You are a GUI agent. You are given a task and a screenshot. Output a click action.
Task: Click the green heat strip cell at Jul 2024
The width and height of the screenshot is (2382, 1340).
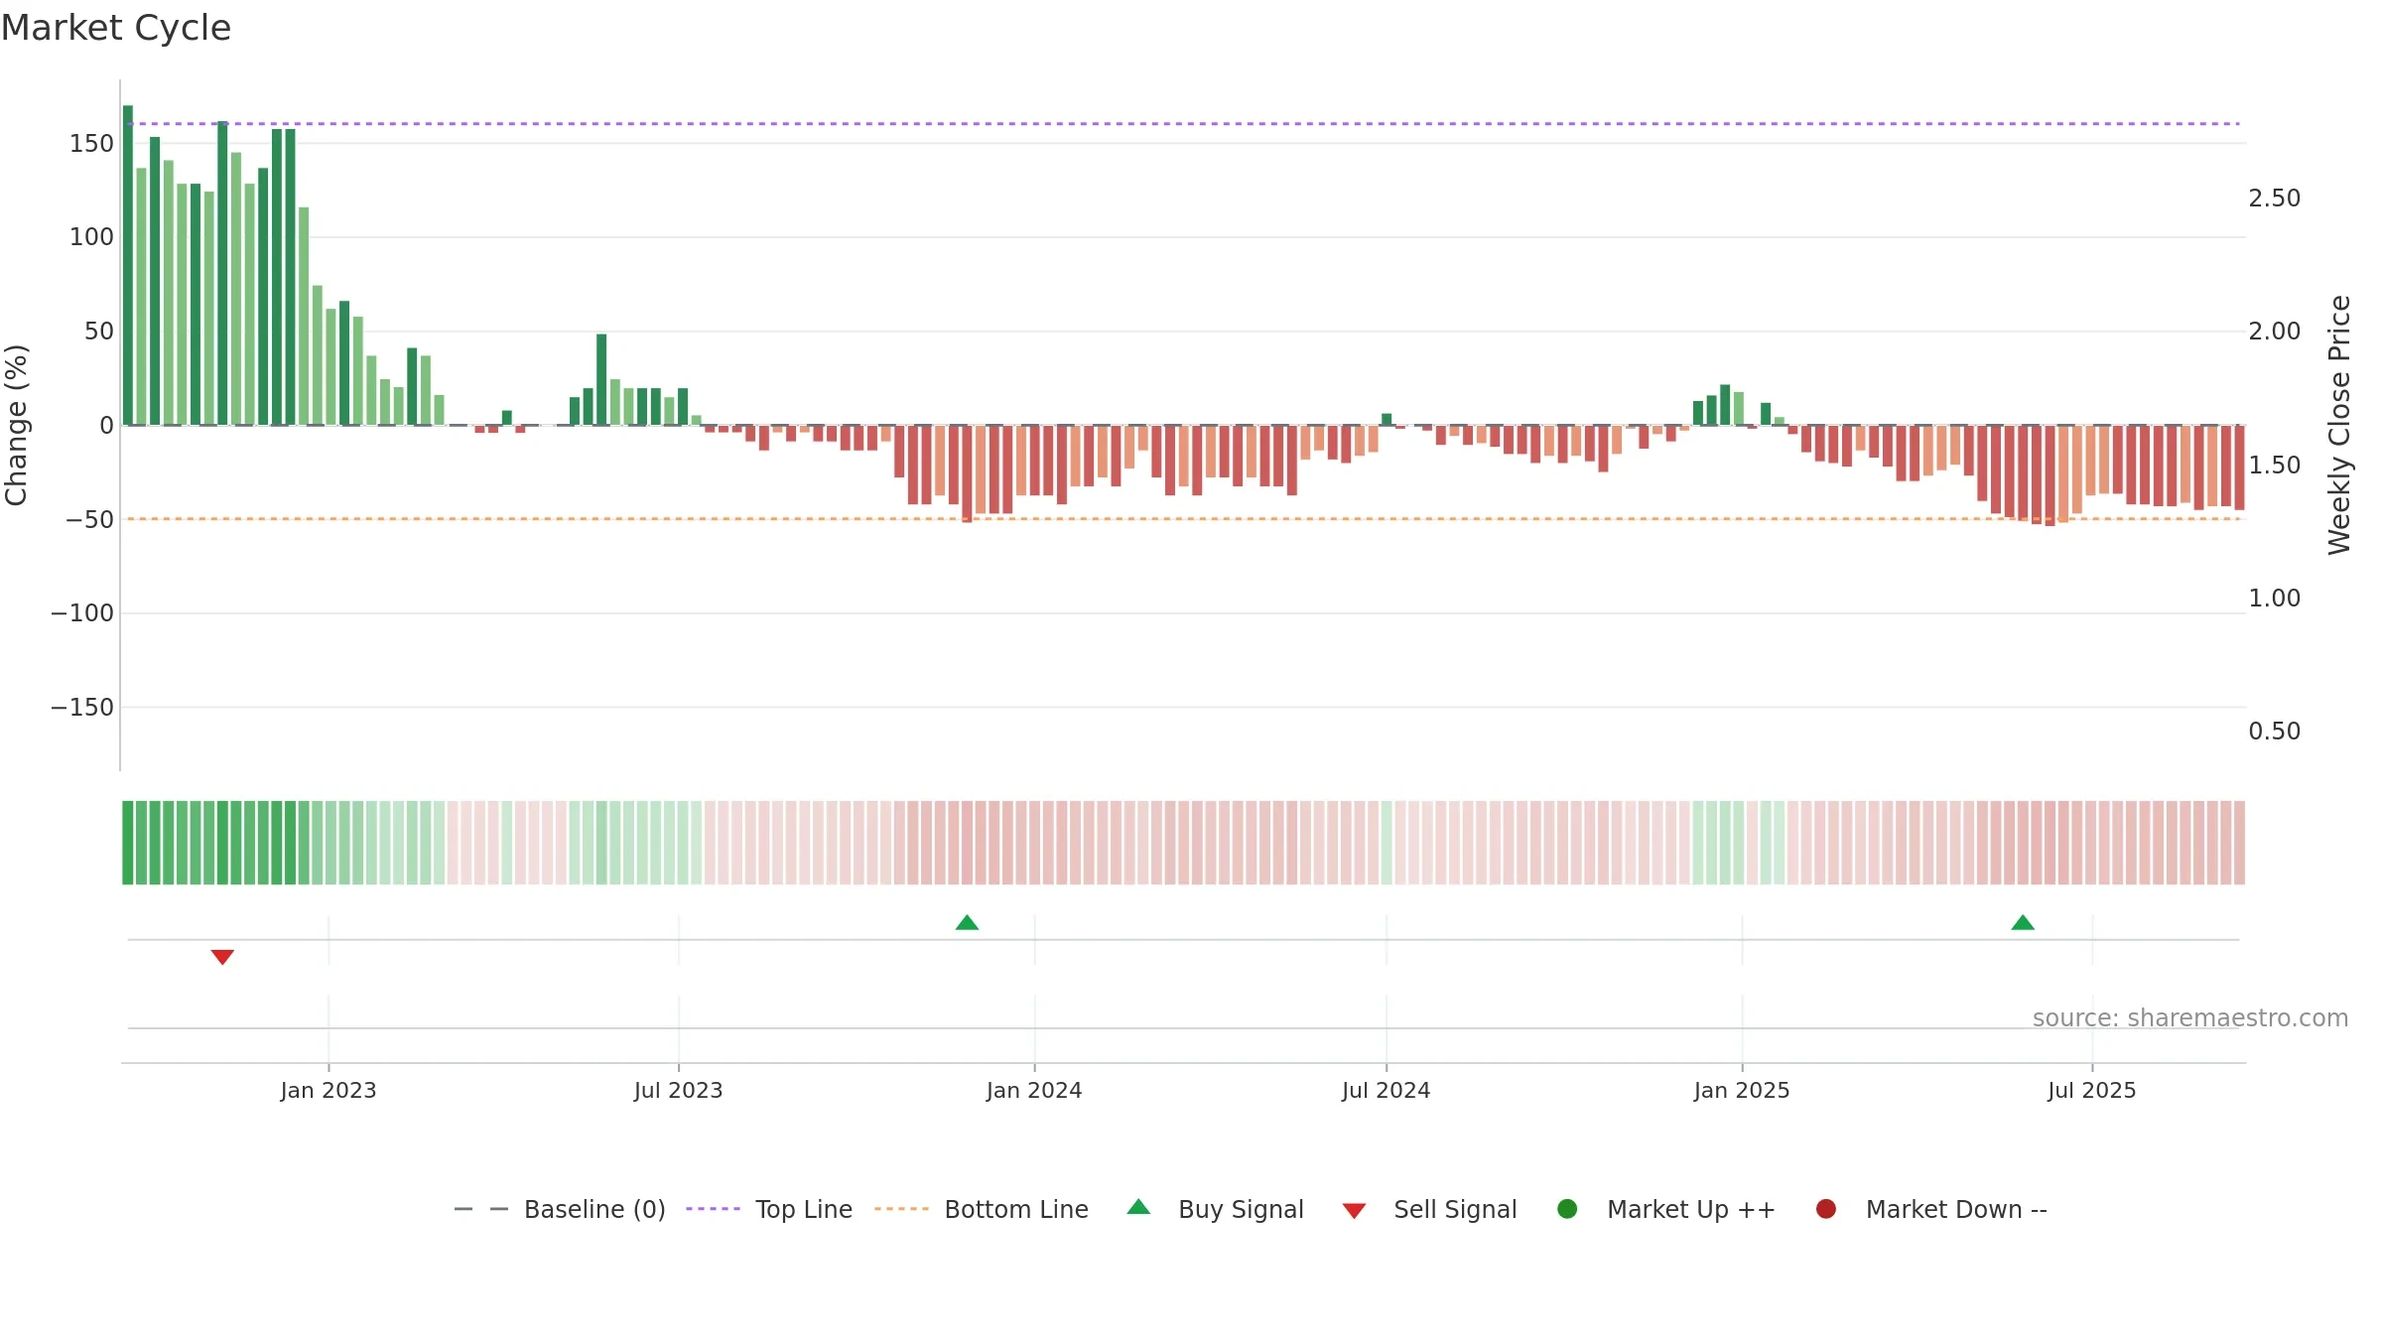tap(1387, 843)
